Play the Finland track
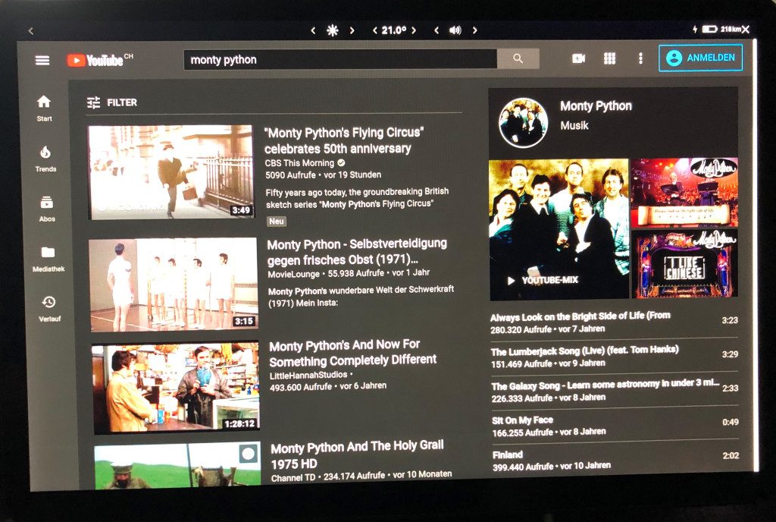This screenshot has height=522, width=776. click(615, 460)
